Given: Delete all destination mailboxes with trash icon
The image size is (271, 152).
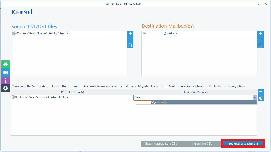Looking at the screenshot, I should (261, 45).
